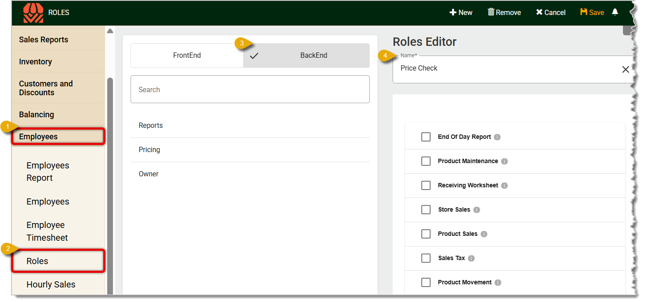
Task: Expand Customers and Discounts section
Action: pos(58,88)
